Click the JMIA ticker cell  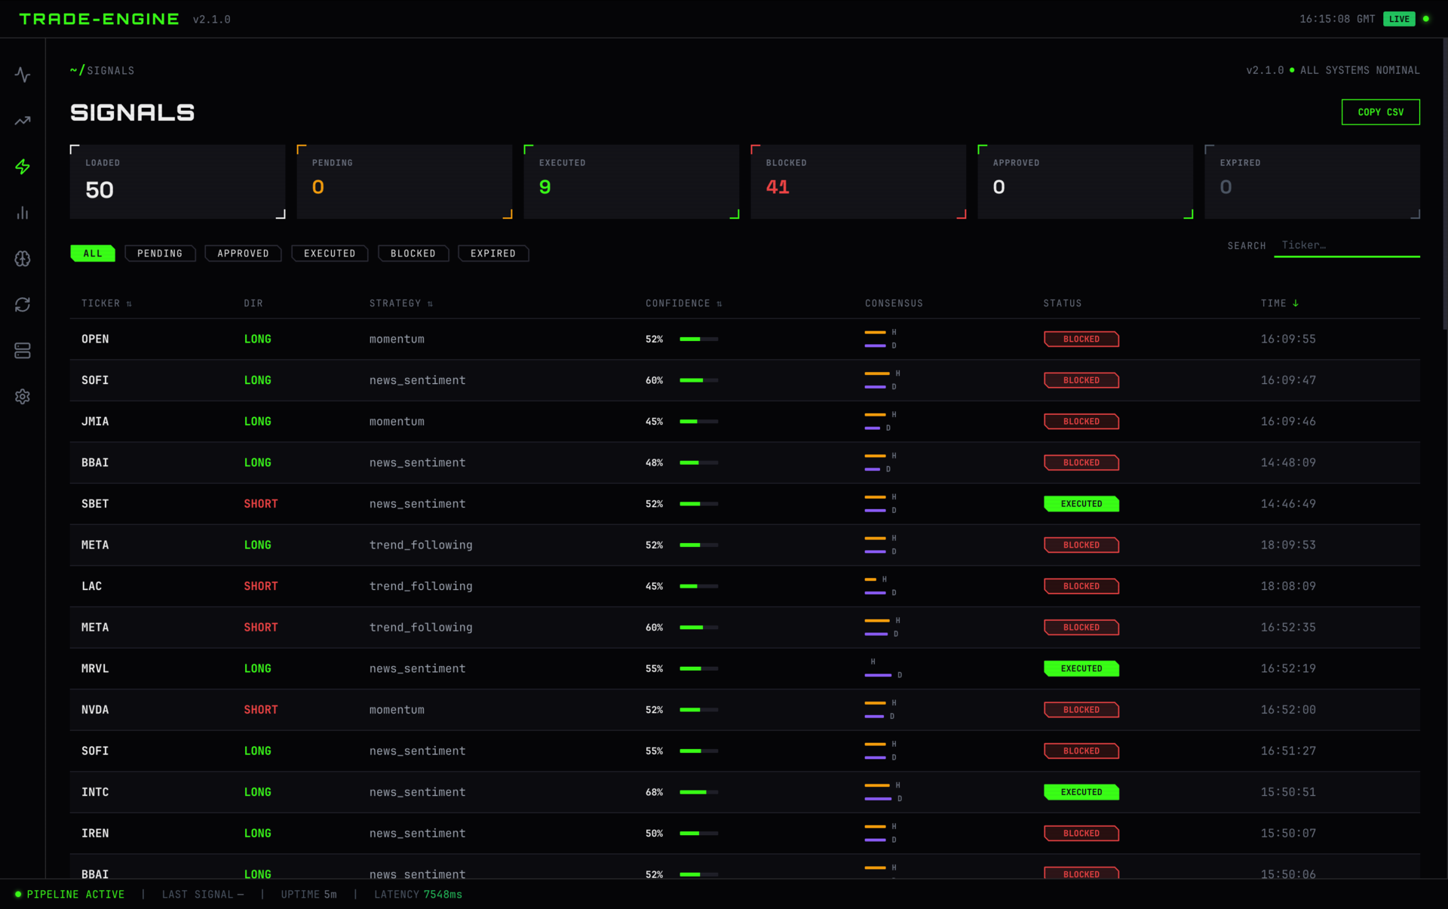95,422
